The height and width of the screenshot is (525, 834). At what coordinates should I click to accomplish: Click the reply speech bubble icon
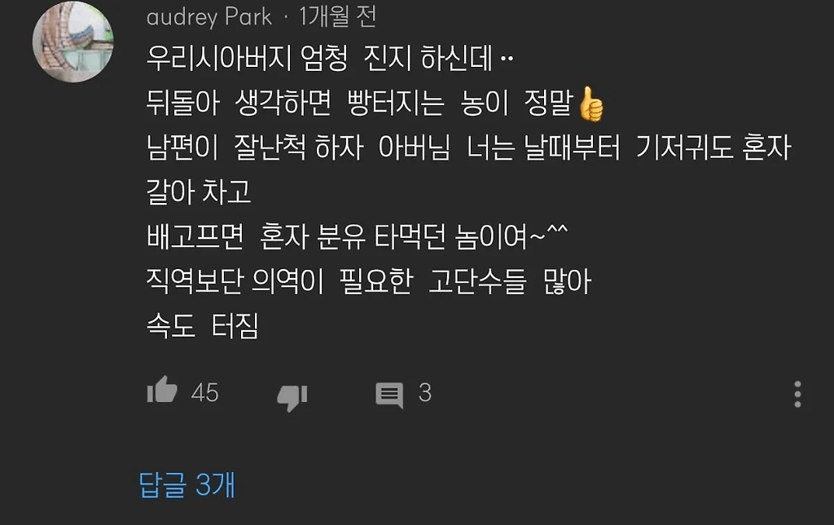click(389, 395)
